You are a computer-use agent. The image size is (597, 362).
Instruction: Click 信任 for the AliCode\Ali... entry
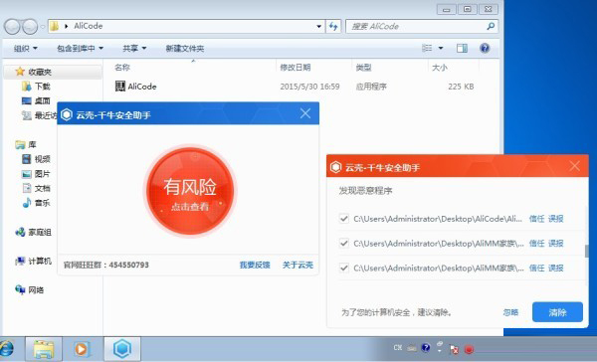point(536,219)
